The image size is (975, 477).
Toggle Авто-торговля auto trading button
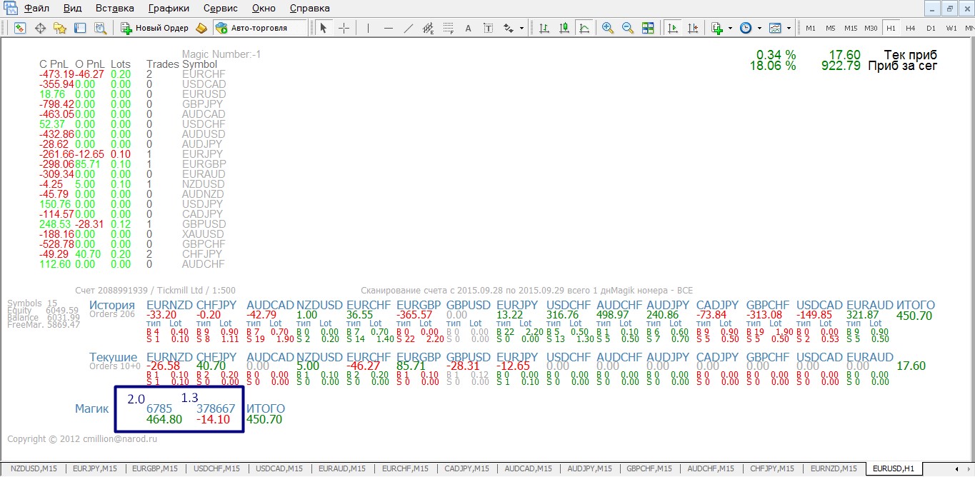coord(260,28)
